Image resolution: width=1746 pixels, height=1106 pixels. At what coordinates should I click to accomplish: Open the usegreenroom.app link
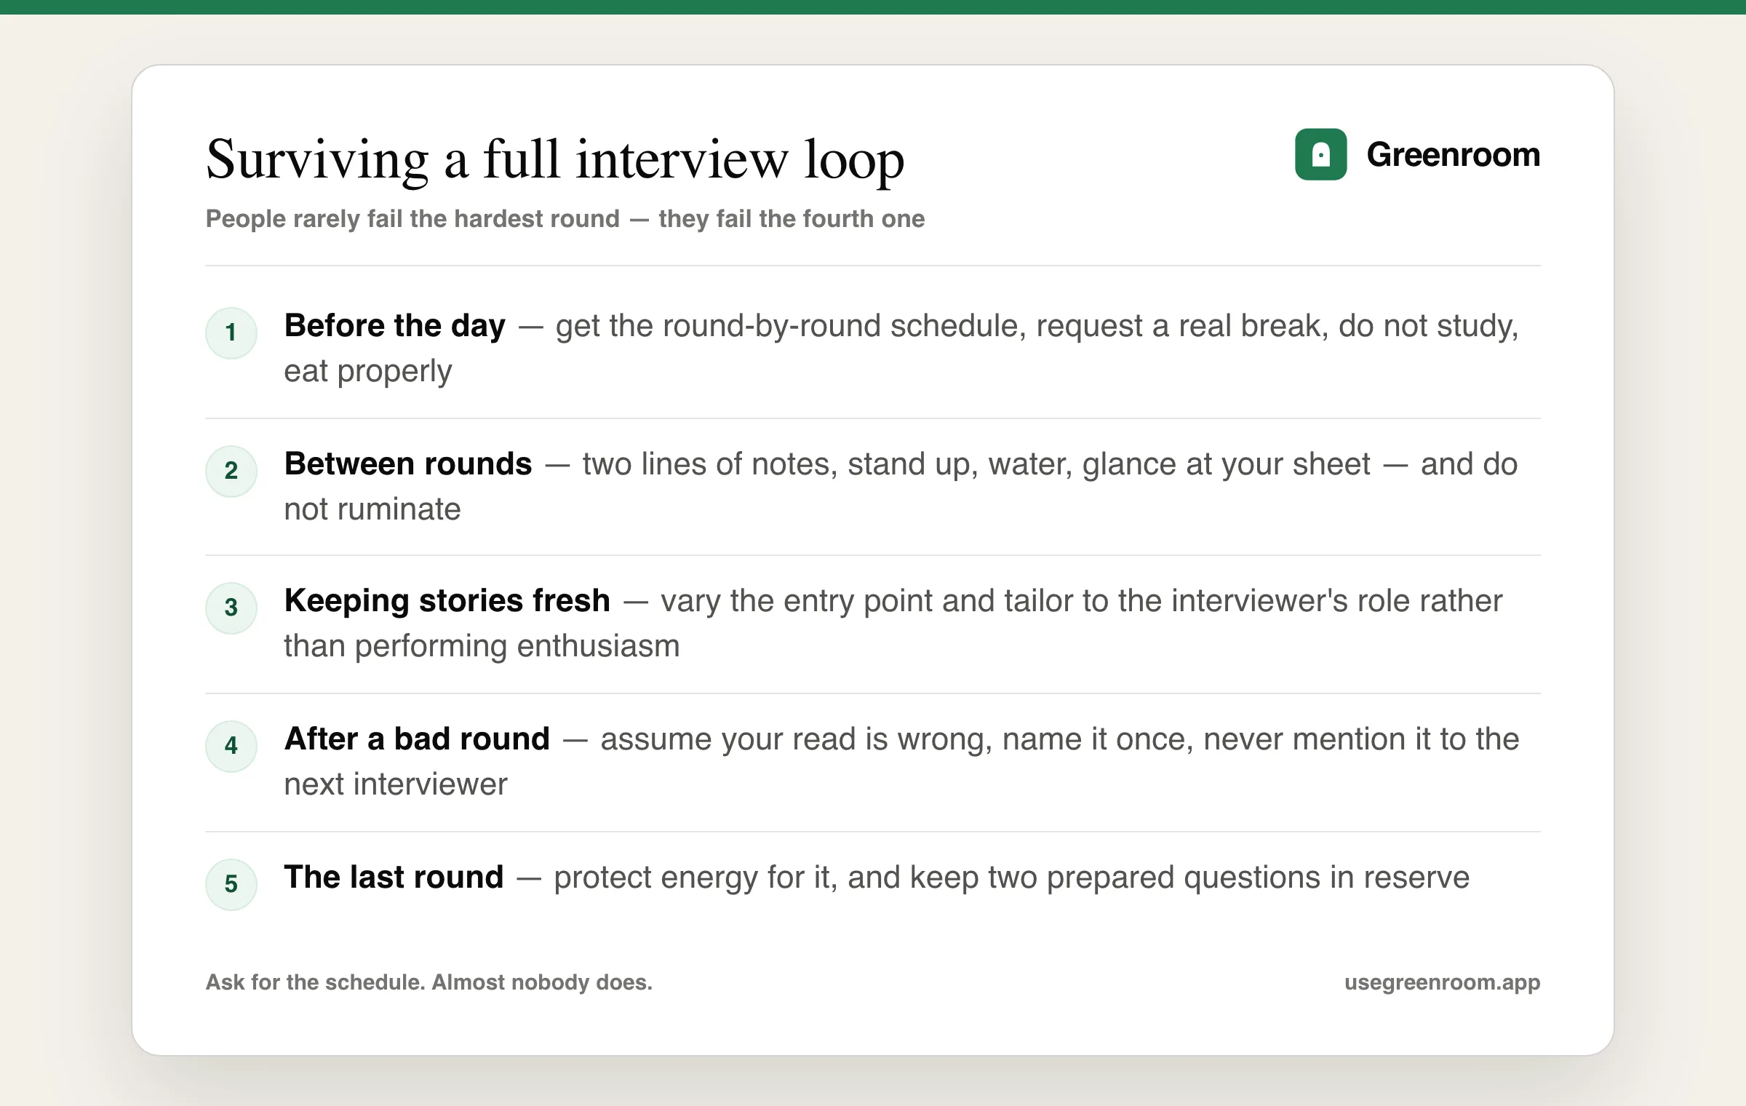click(1442, 982)
